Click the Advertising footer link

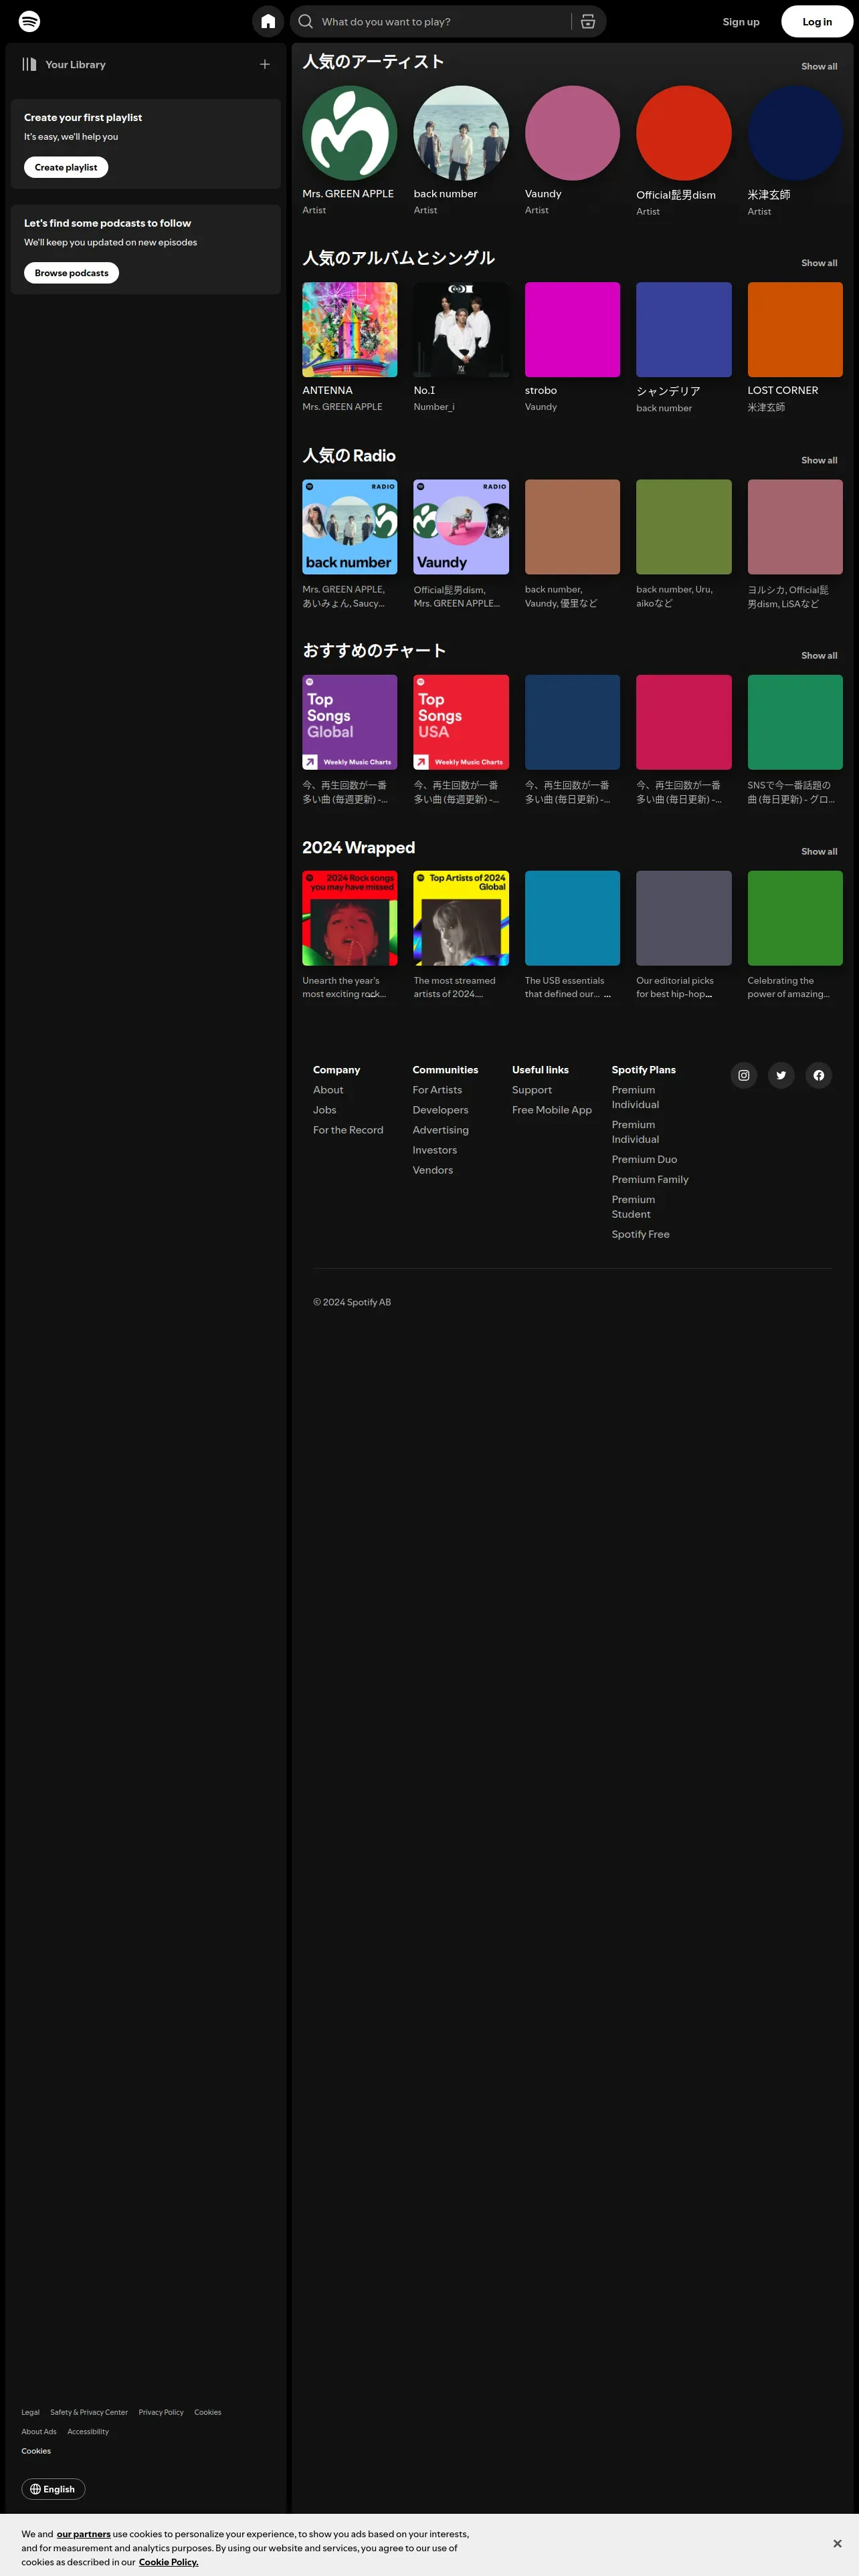(441, 1130)
